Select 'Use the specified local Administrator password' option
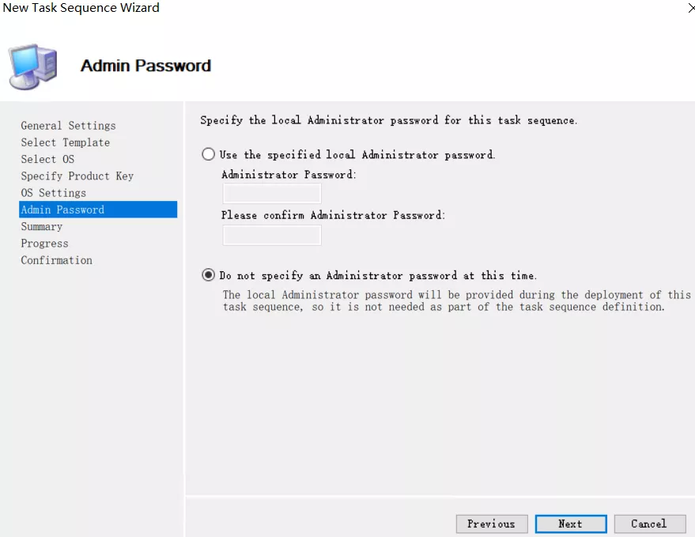This screenshot has width=695, height=537. coord(209,155)
